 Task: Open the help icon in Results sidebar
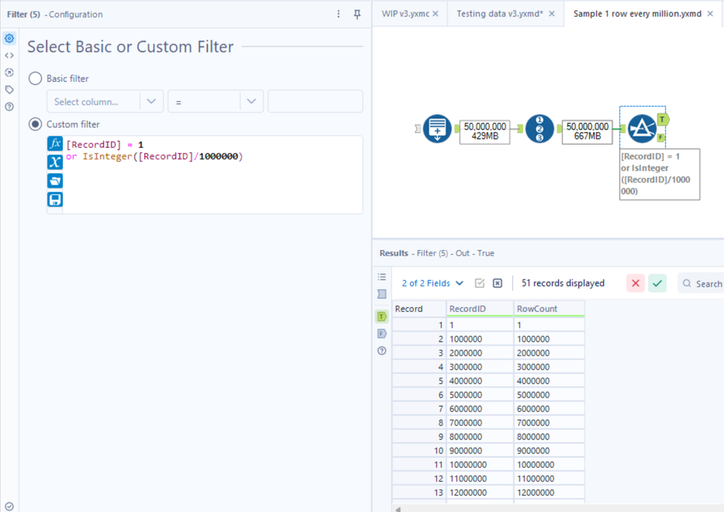382,351
